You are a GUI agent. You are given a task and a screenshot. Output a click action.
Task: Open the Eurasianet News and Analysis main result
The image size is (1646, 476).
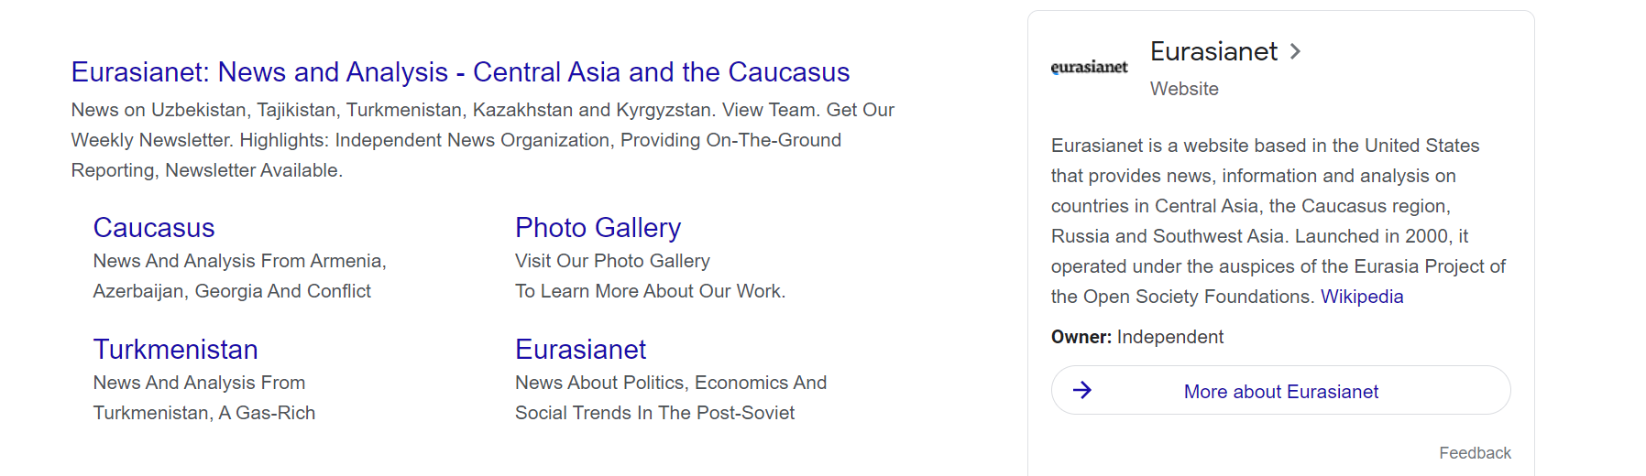pos(460,71)
